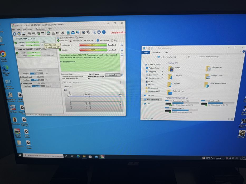Open the Quick Access Toolbar dropdown in Explorer titlebar
The image size is (246, 184).
155,48
